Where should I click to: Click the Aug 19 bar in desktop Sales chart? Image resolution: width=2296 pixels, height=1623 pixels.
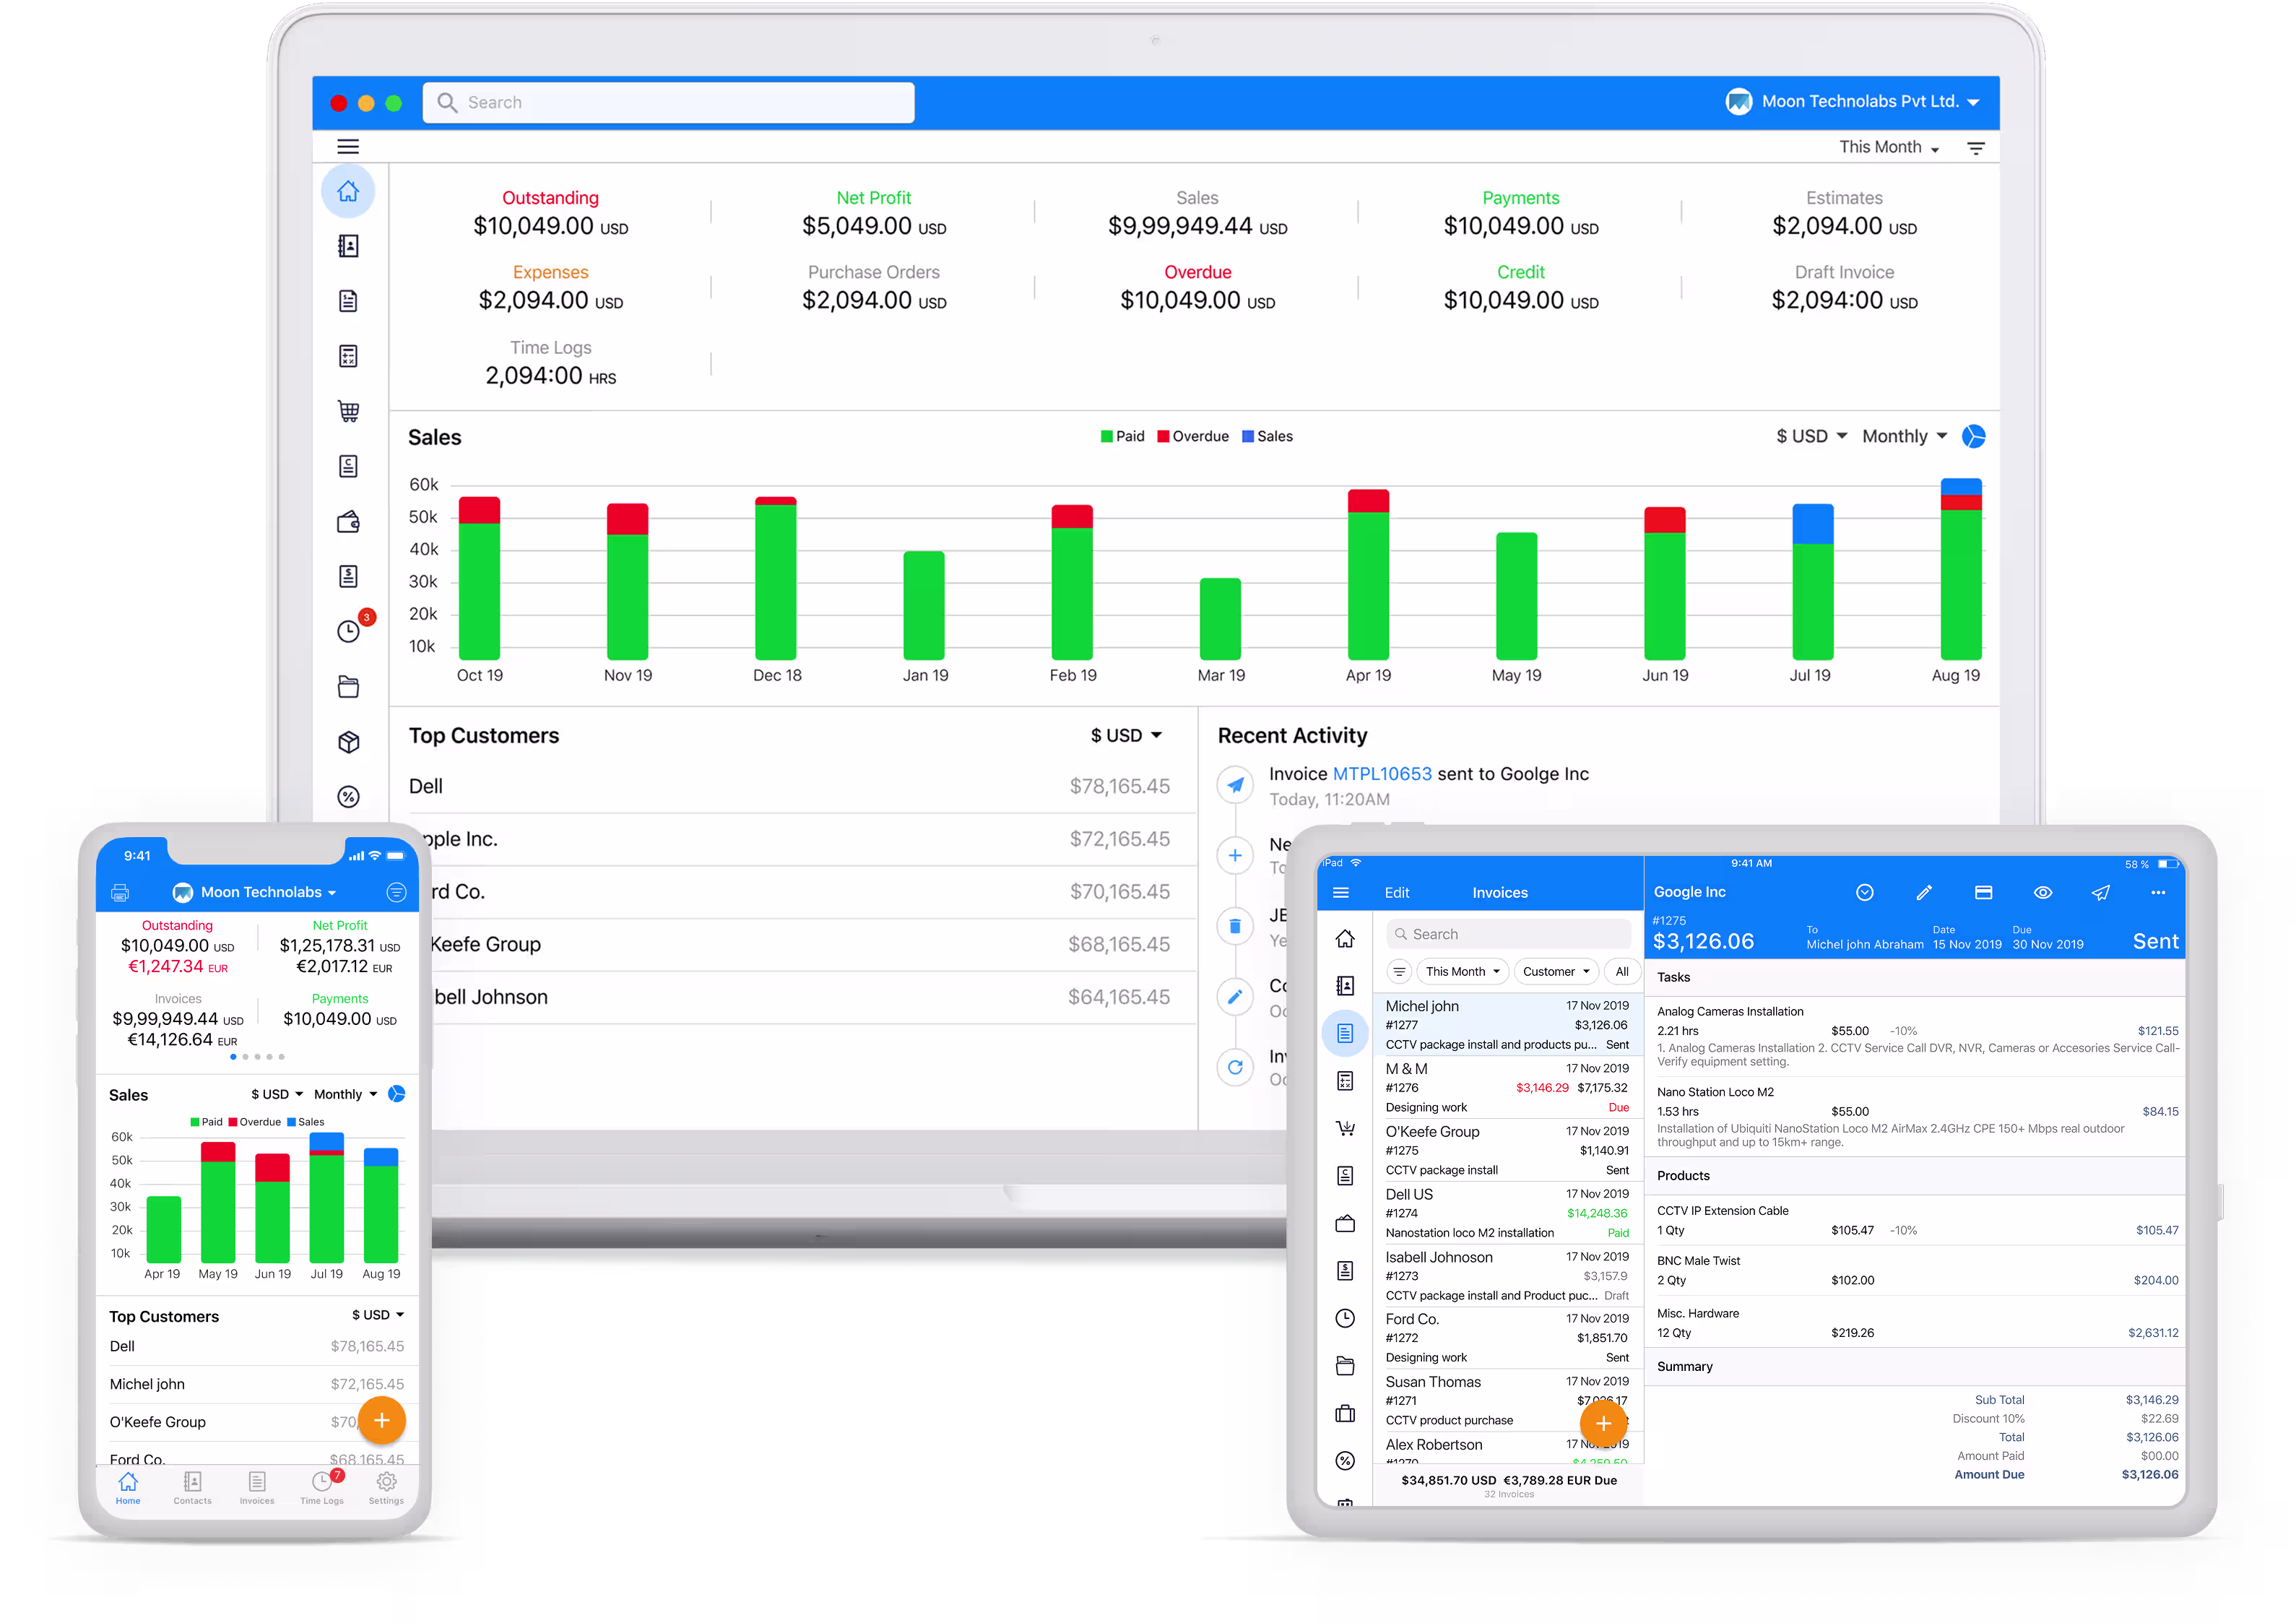tap(1961, 568)
